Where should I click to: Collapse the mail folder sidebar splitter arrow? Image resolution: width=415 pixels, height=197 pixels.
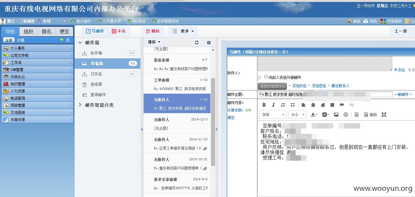click(x=142, y=129)
